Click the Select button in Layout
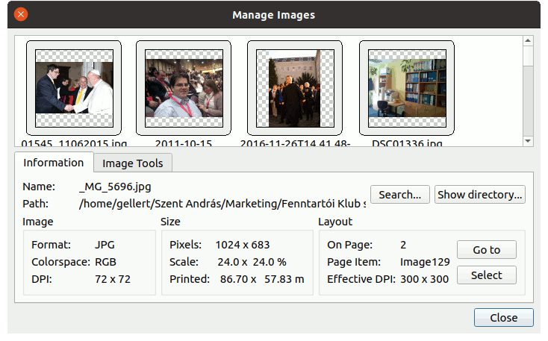 486,275
